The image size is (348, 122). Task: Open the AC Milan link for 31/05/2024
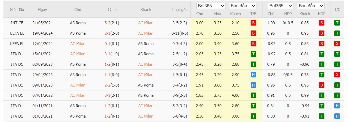(x=146, y=23)
